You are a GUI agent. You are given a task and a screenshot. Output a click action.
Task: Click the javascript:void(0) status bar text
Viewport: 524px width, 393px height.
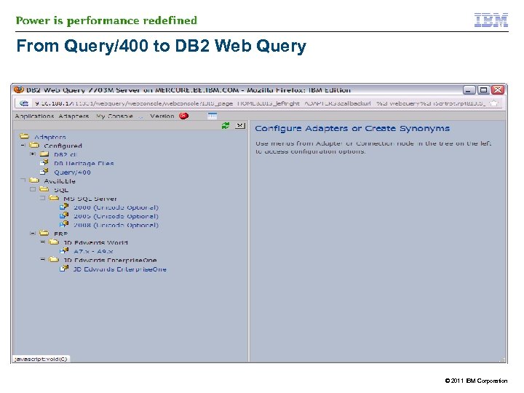(x=41, y=359)
